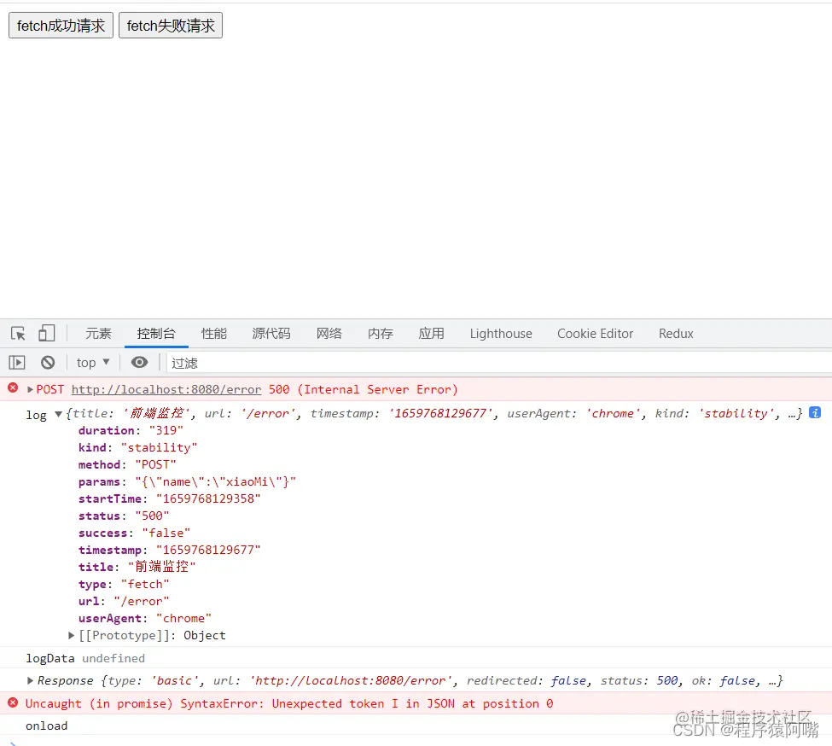Click the fetch成功请求 button
Viewport: 832px width, 746px height.
(x=61, y=26)
